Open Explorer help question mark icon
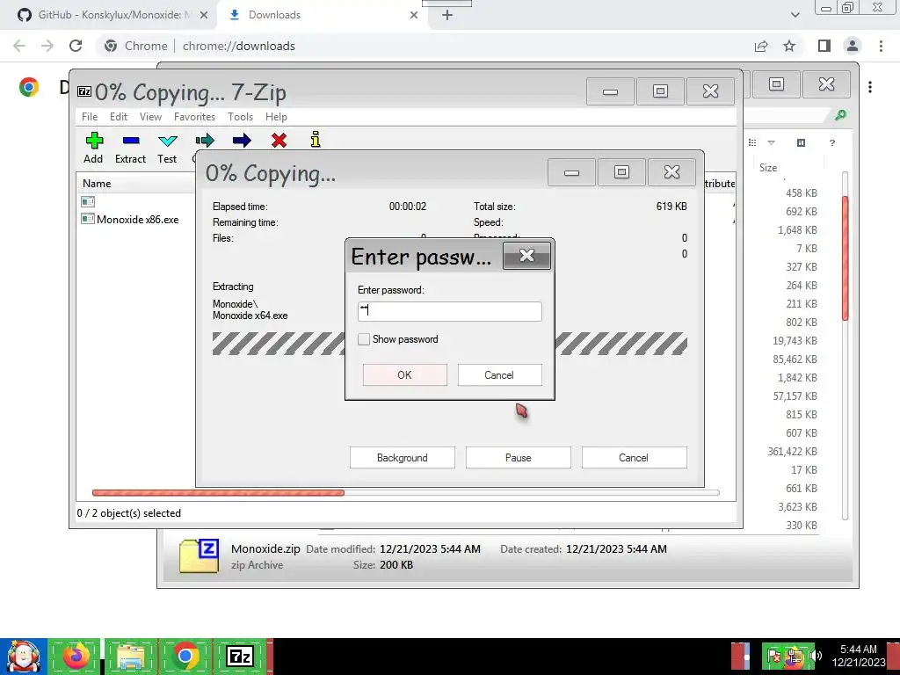The width and height of the screenshot is (900, 675). coord(832,143)
